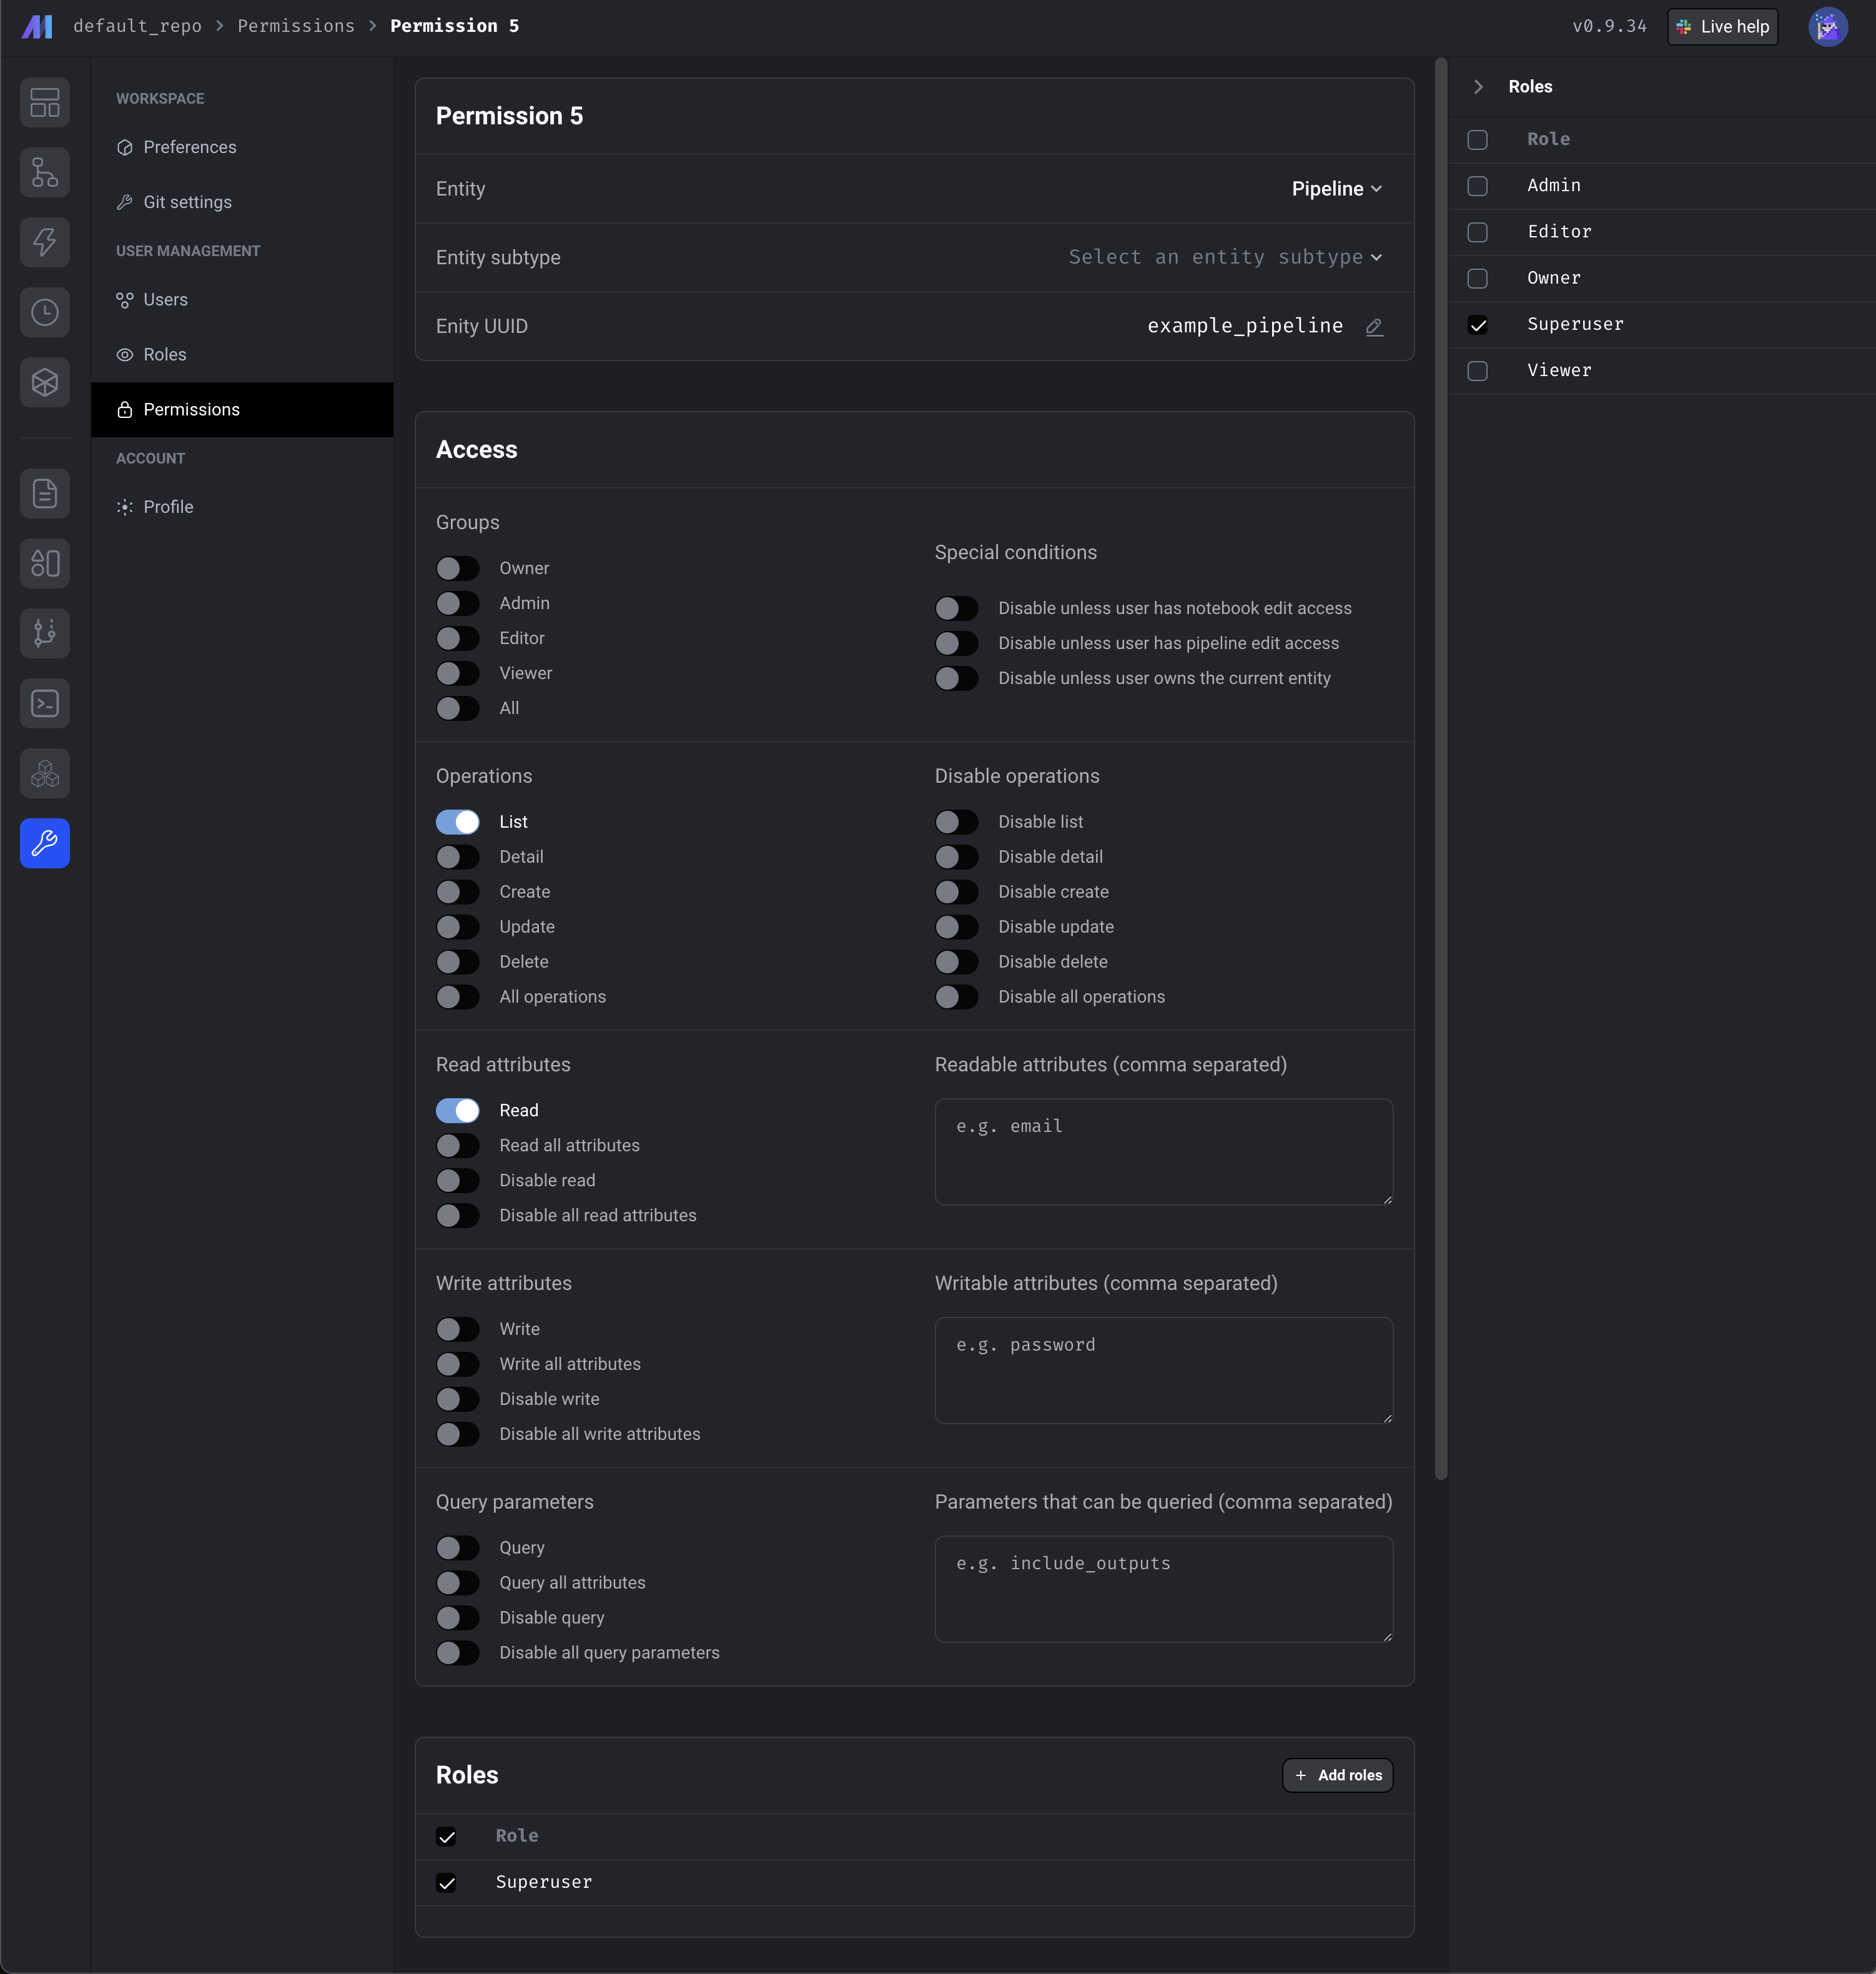Navigate to Permissions breadcrumb
This screenshot has width=1876, height=1974.
click(296, 26)
